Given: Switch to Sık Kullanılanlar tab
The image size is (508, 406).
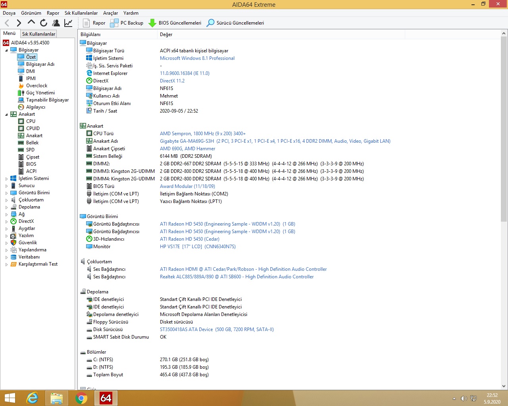Looking at the screenshot, I should click(38, 34).
